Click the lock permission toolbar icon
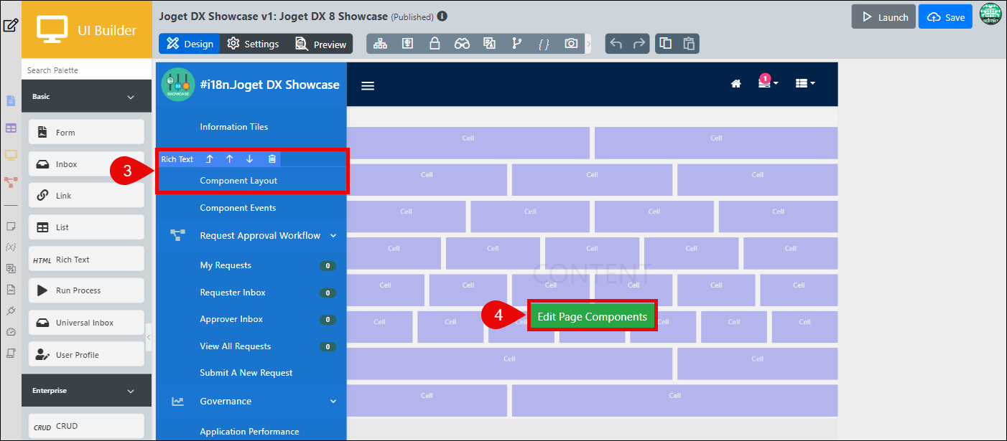This screenshot has height=441, width=1007. [435, 44]
